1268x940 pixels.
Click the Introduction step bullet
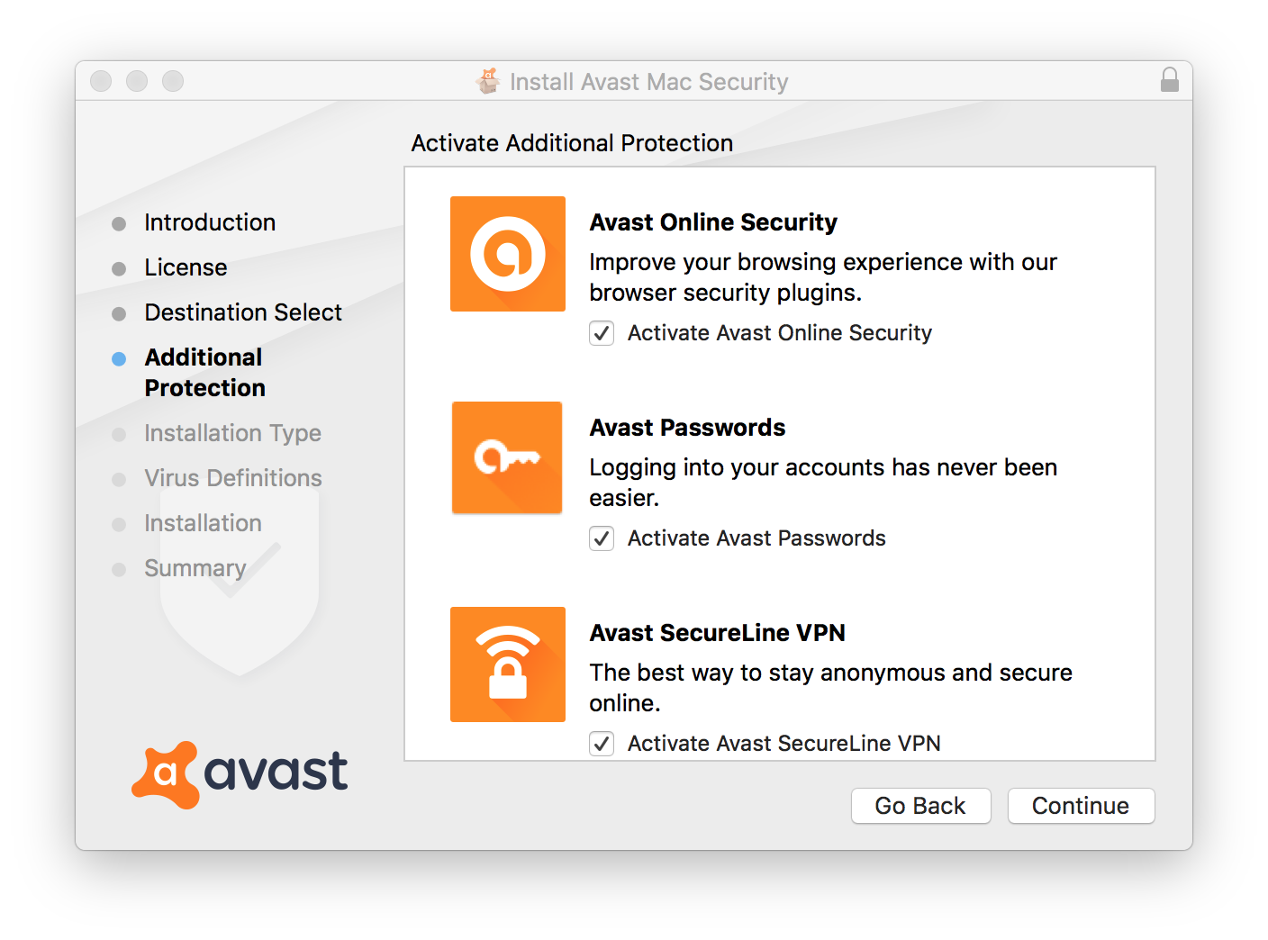[119, 224]
